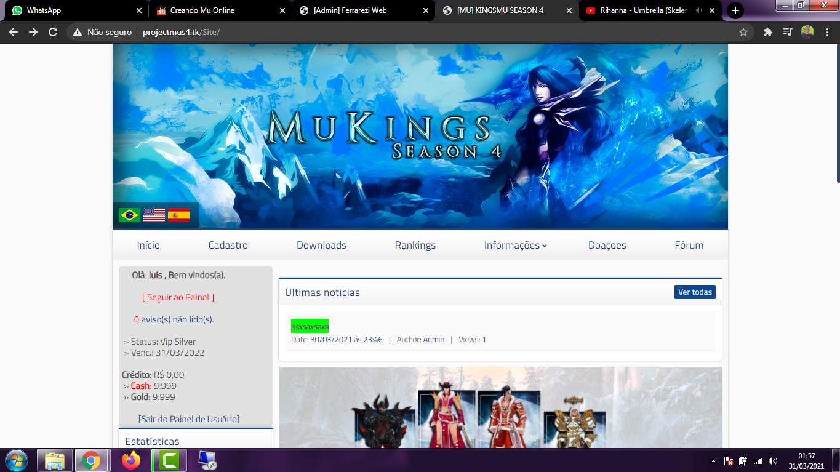Open Rankings in site menu
Image resolution: width=840 pixels, height=472 pixels.
(x=415, y=245)
